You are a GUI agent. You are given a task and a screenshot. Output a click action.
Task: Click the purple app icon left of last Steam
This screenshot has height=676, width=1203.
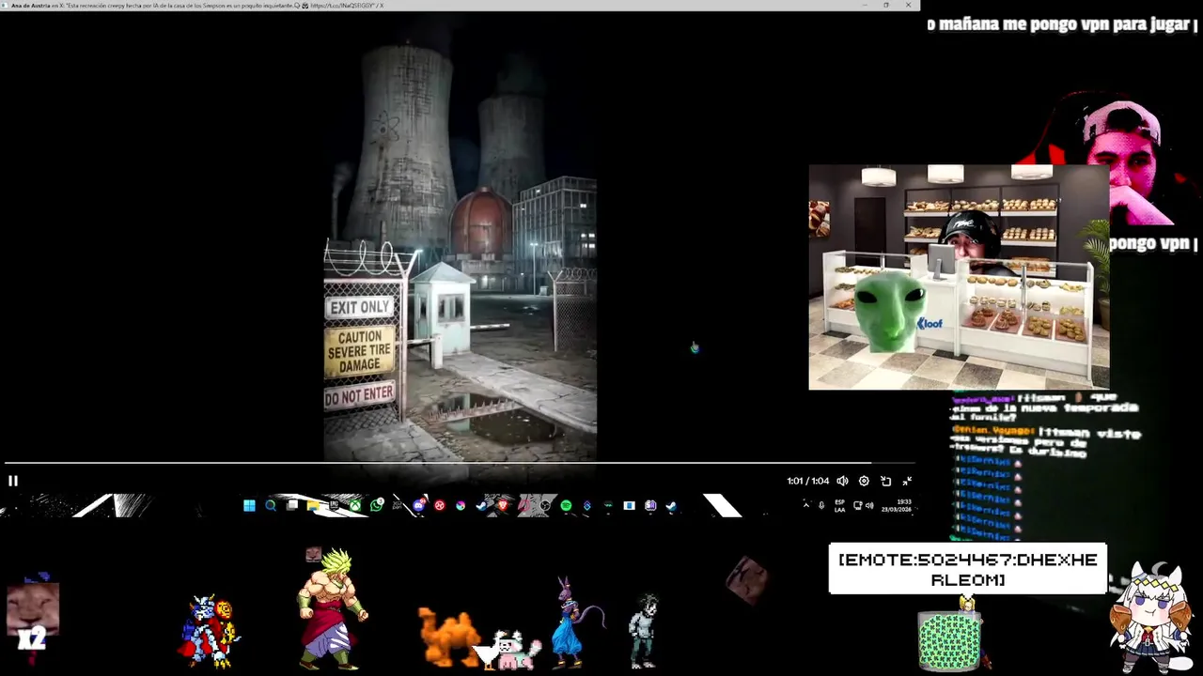pyautogui.click(x=650, y=505)
